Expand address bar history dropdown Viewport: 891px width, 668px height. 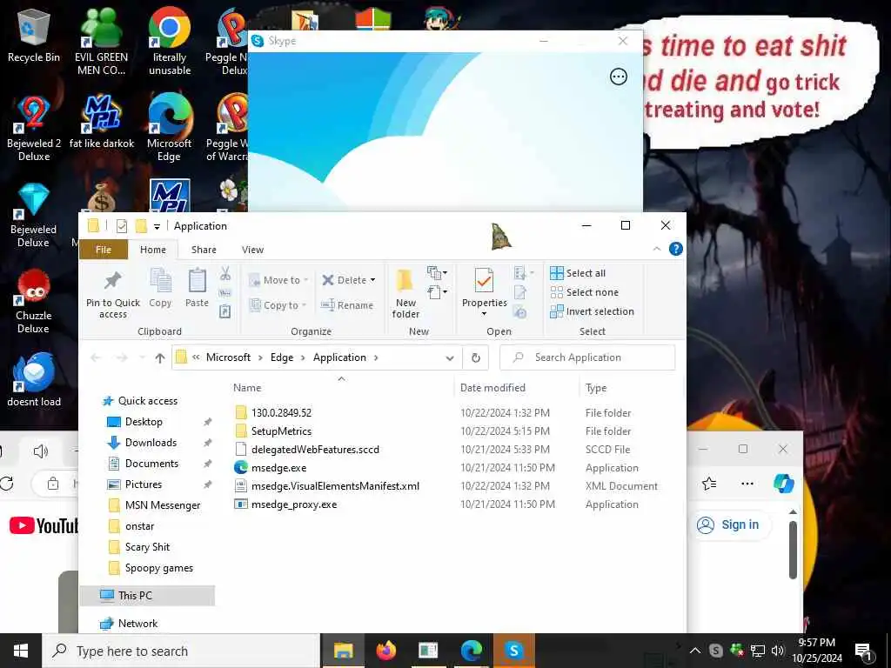[x=450, y=357]
